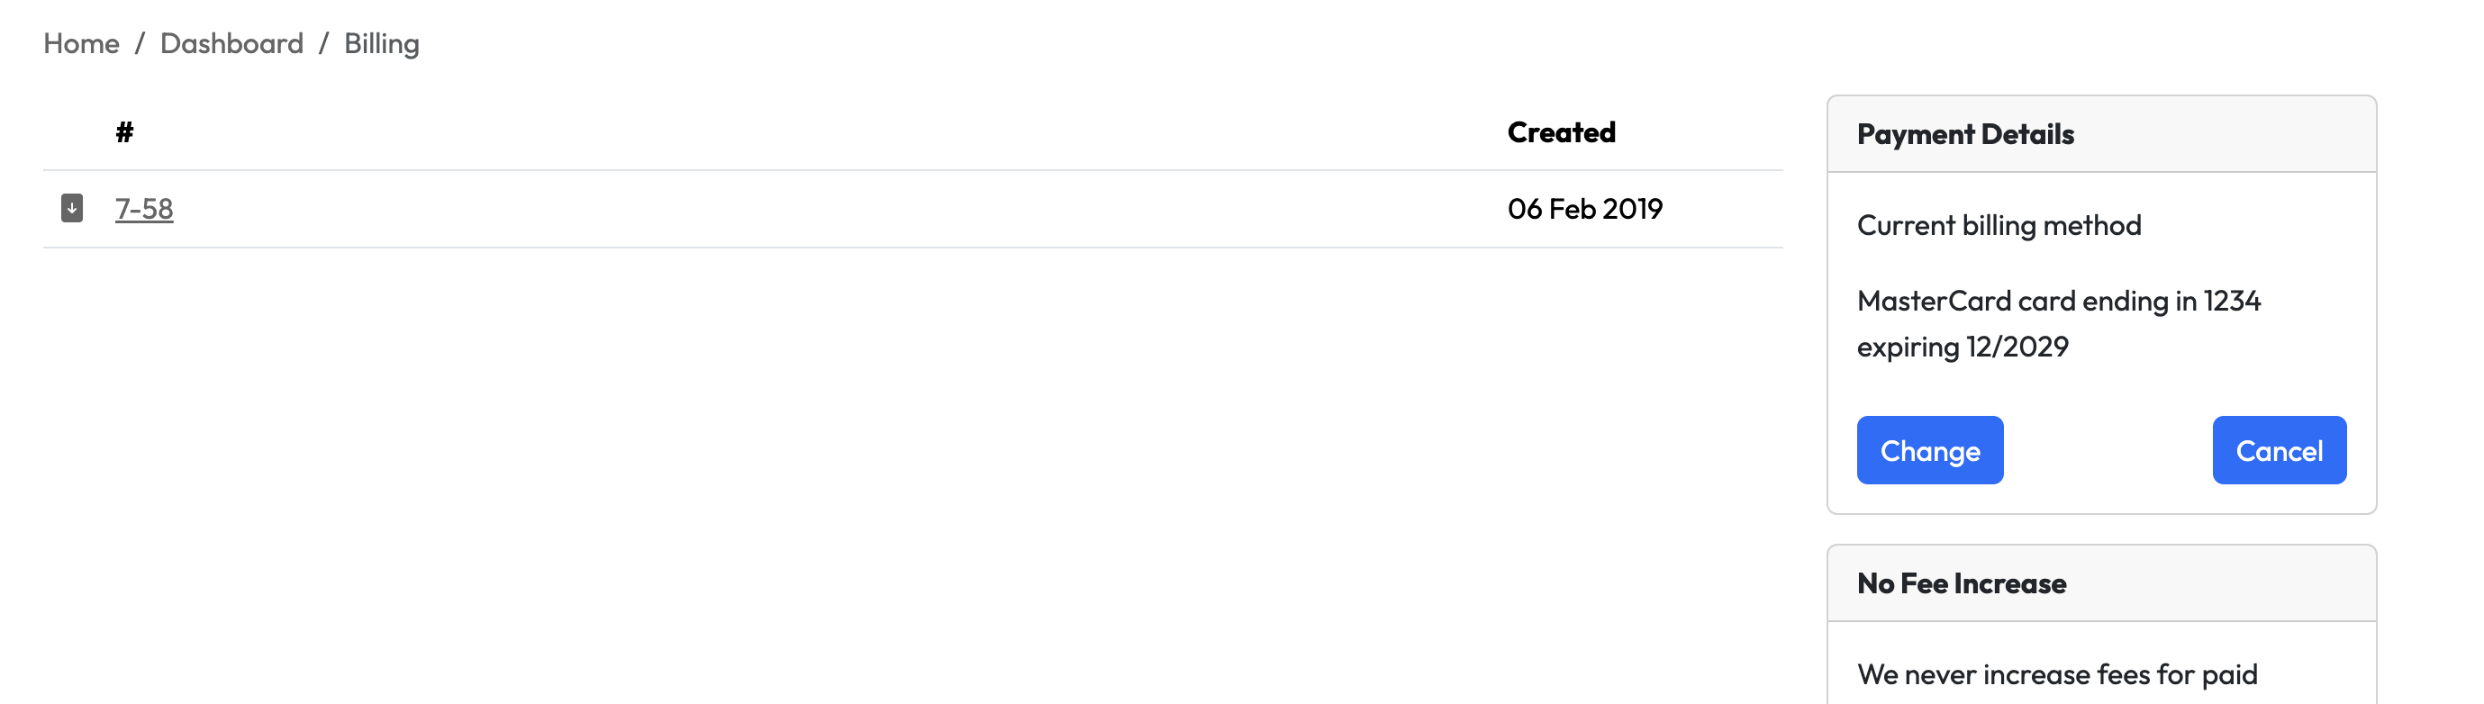Click the slash between Home and Dashboard
Screen dimensions: 2484x704
[x=140, y=43]
